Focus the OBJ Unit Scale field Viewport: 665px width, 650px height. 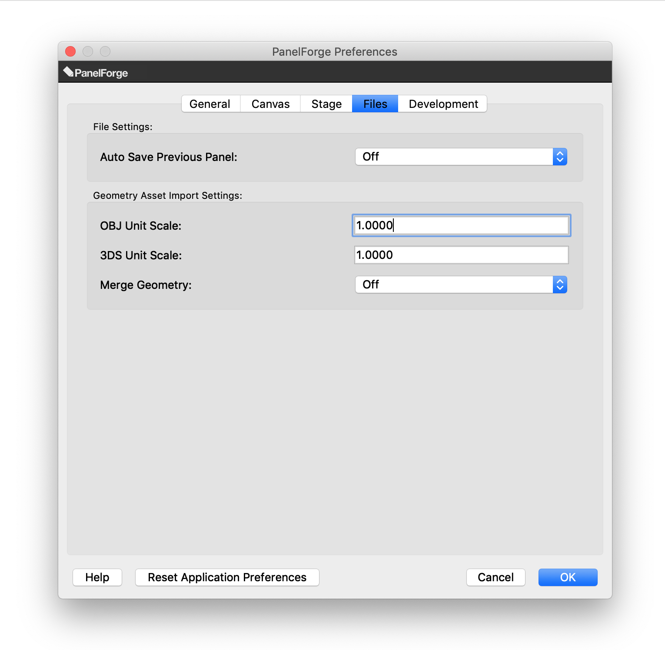tap(461, 225)
